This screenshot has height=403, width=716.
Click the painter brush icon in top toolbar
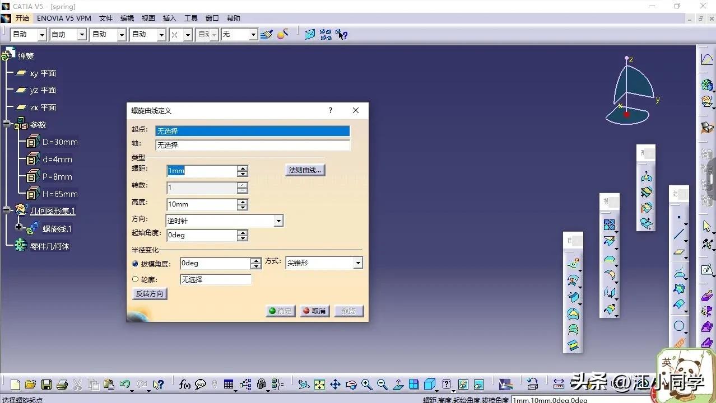click(x=267, y=35)
